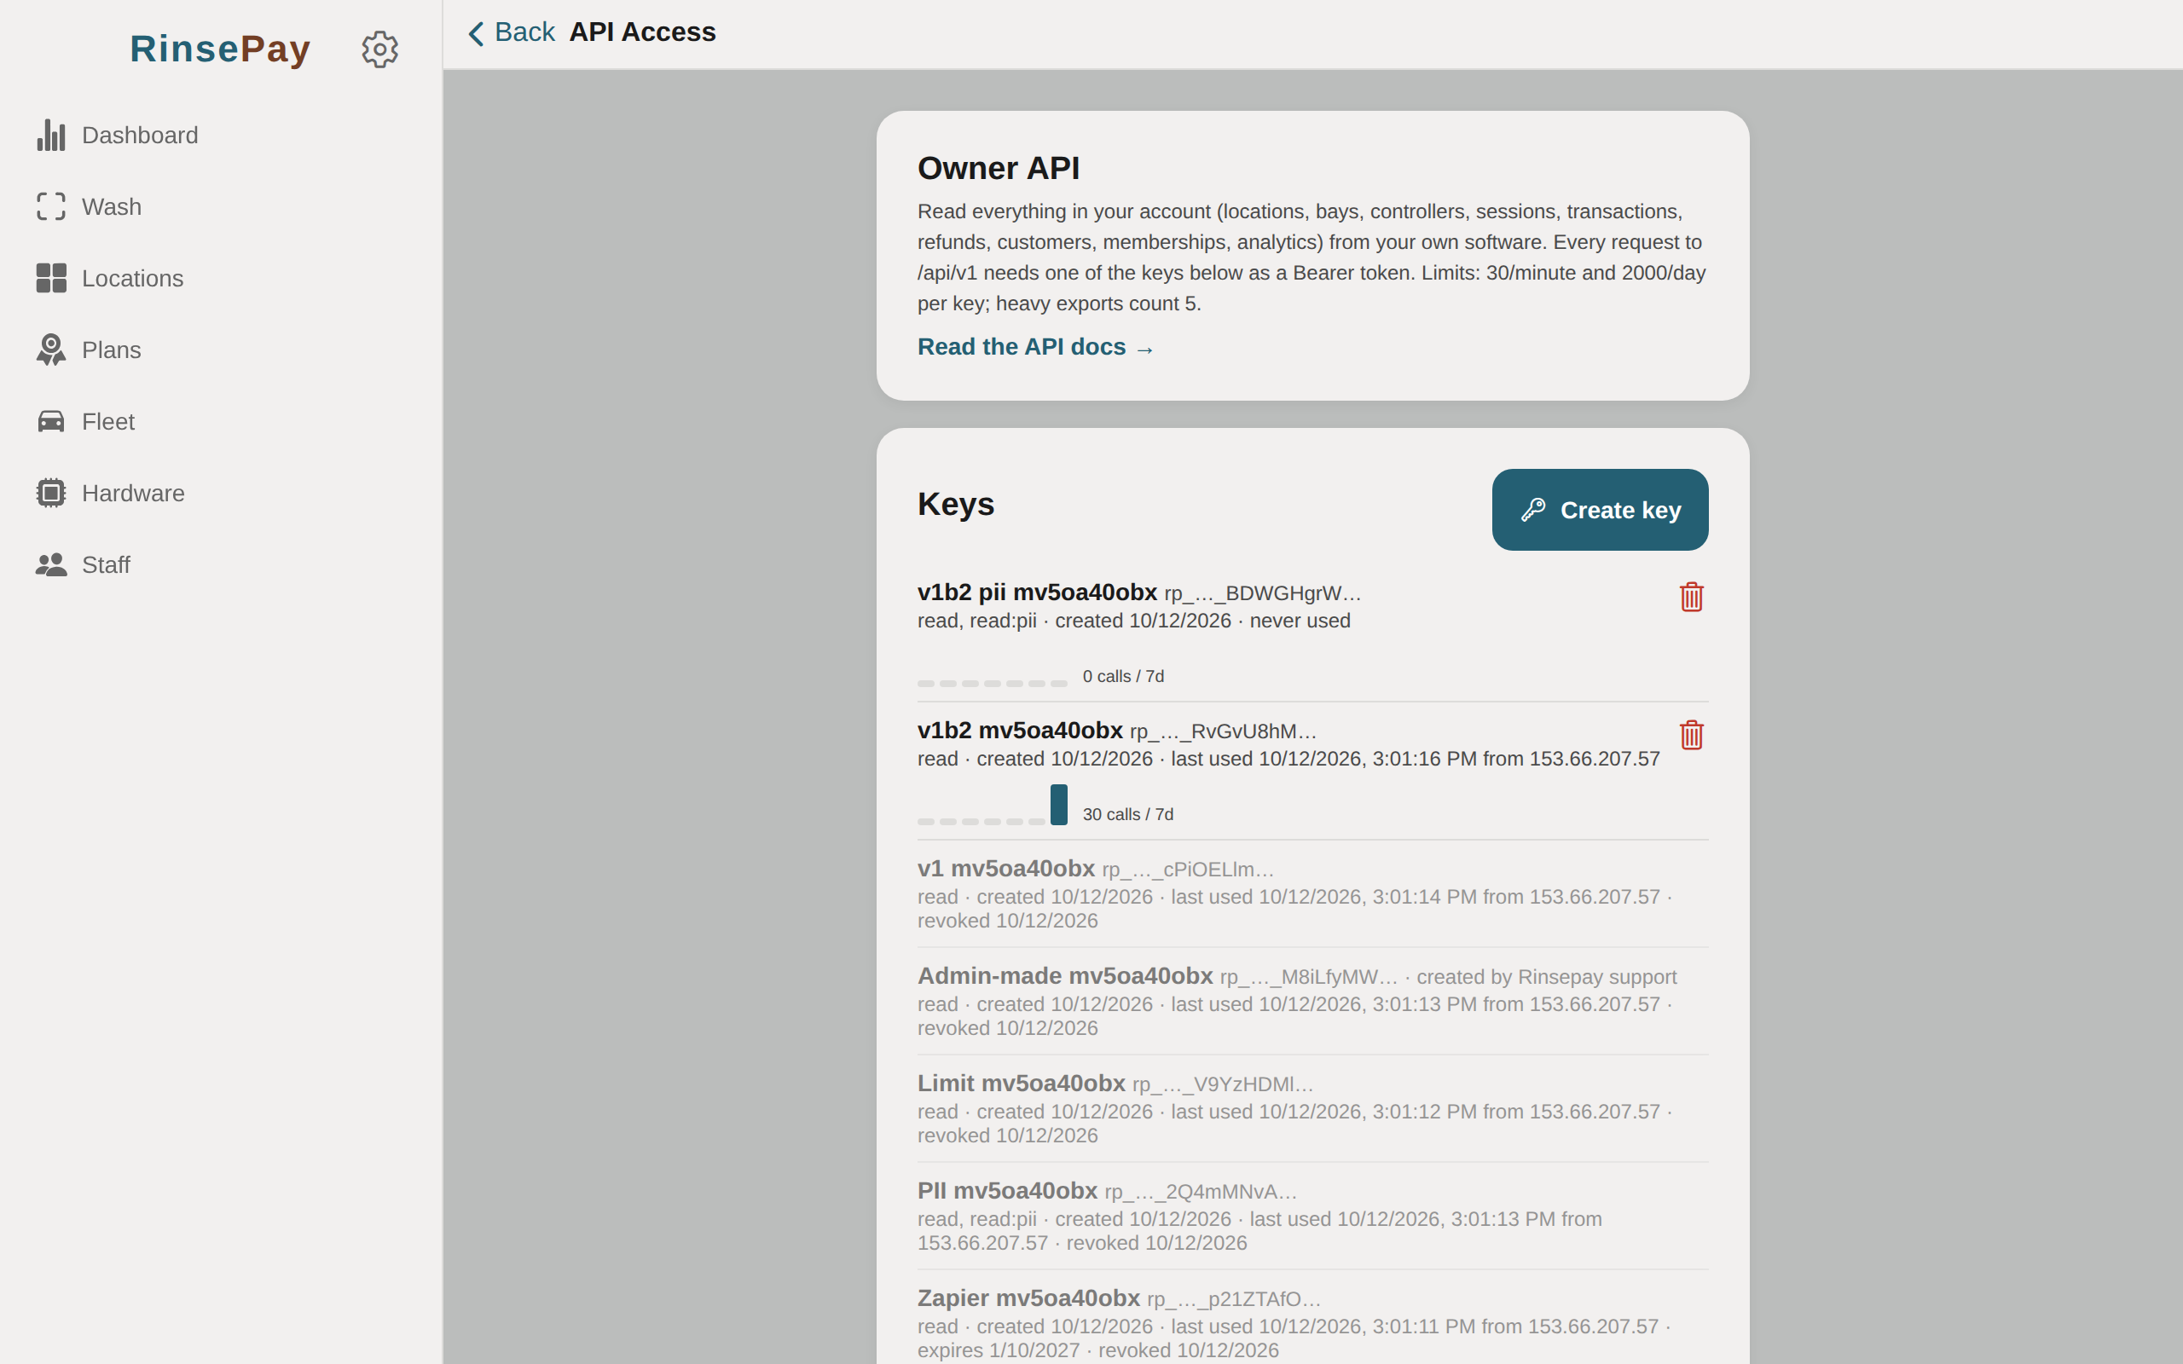This screenshot has height=1364, width=2183.
Task: Delete the v1b2 mv5oa40obx read key
Action: pos(1691,735)
